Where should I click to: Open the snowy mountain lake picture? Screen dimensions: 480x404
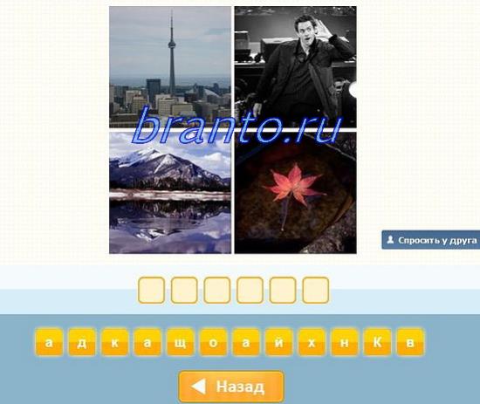(x=170, y=193)
